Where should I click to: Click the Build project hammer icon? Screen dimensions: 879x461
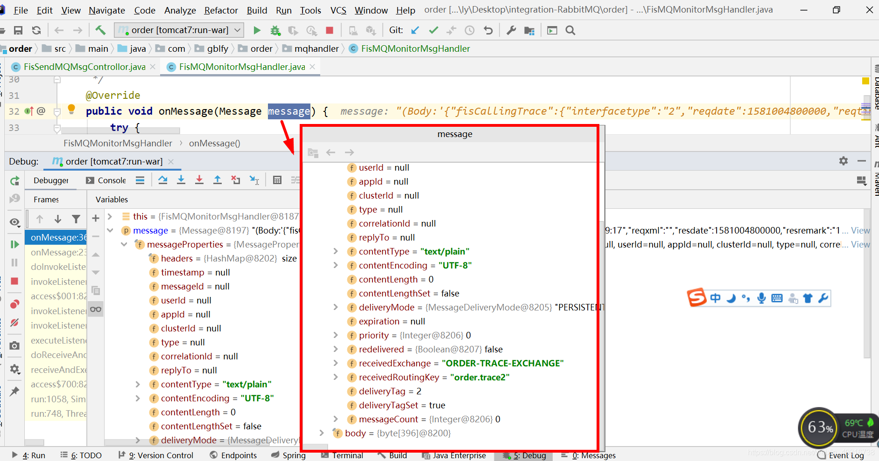pyautogui.click(x=100, y=30)
